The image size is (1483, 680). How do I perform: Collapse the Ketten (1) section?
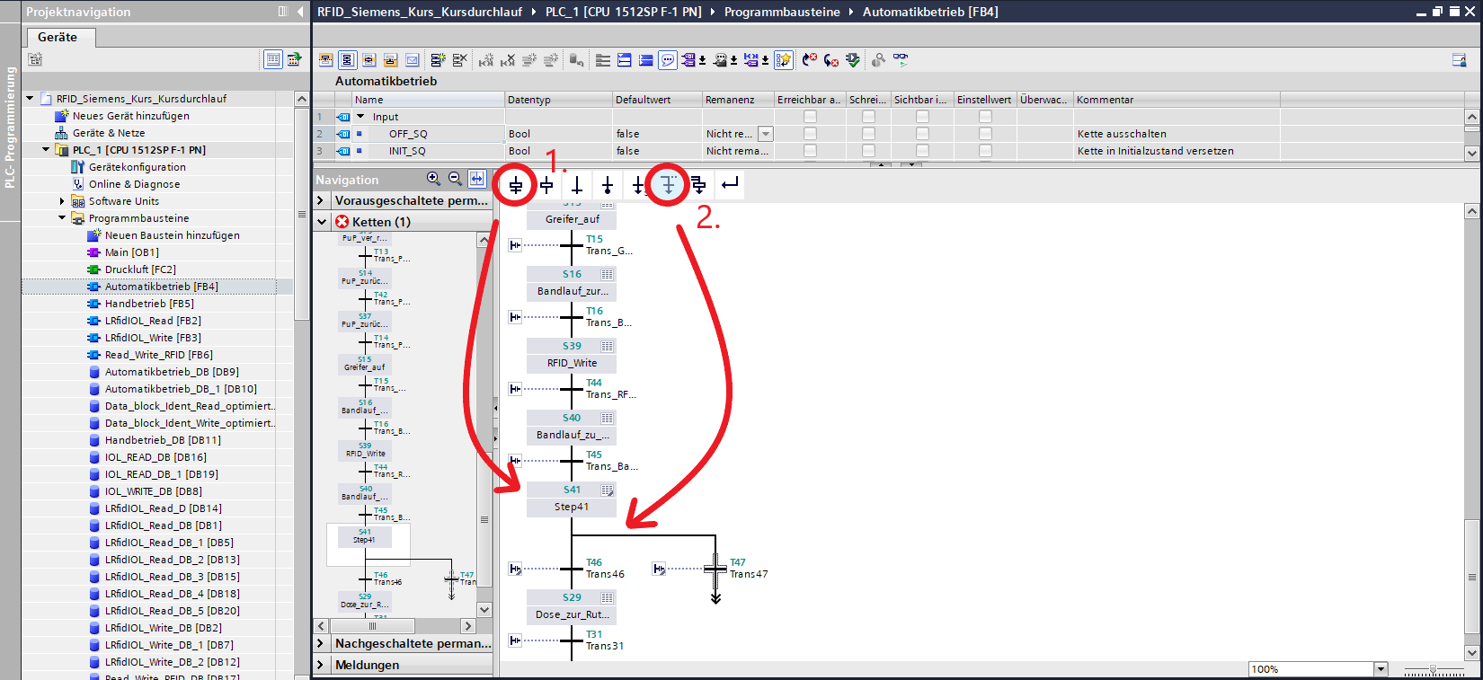[322, 222]
